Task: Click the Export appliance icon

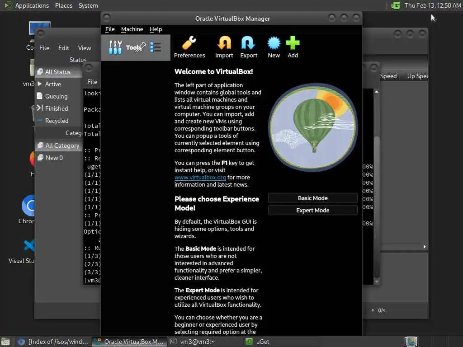Action: 249,47
